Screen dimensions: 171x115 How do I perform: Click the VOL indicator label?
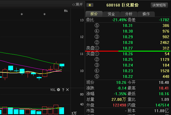(53, 90)
